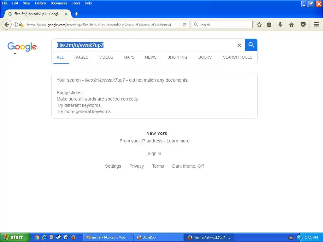
Task: Open the Downloads arrow icon
Action: click(x=280, y=25)
